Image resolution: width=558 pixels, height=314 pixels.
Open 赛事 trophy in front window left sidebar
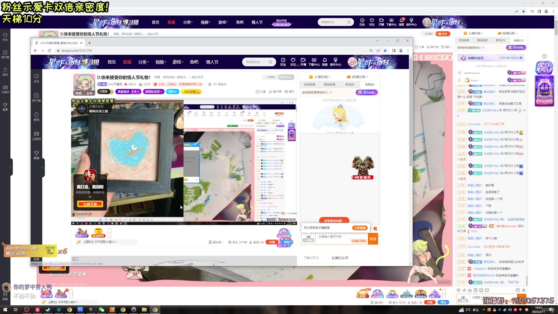(x=36, y=155)
